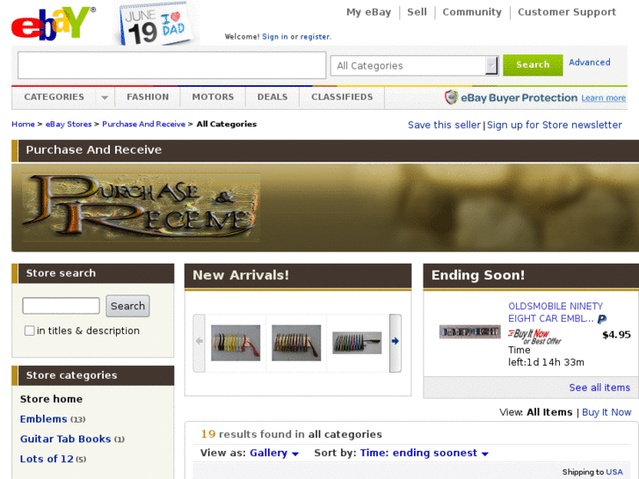Open the June 19 I love Dad calendar graphic
The image size is (639, 479).
(x=156, y=24)
